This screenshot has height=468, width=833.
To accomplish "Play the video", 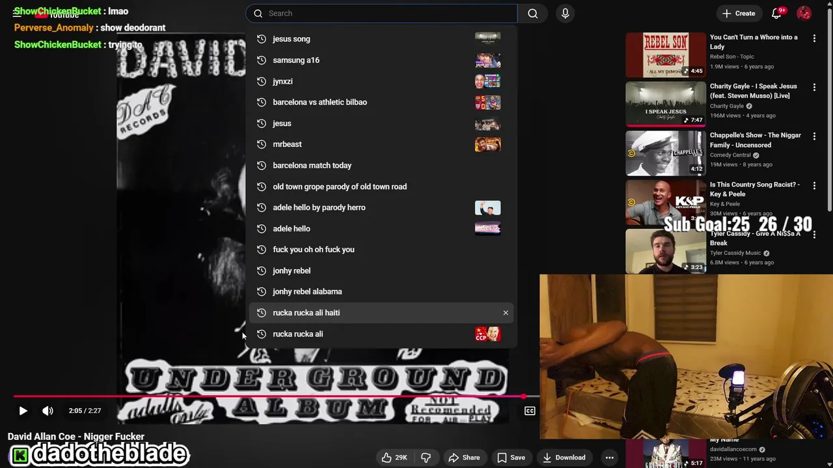I will pyautogui.click(x=23, y=411).
